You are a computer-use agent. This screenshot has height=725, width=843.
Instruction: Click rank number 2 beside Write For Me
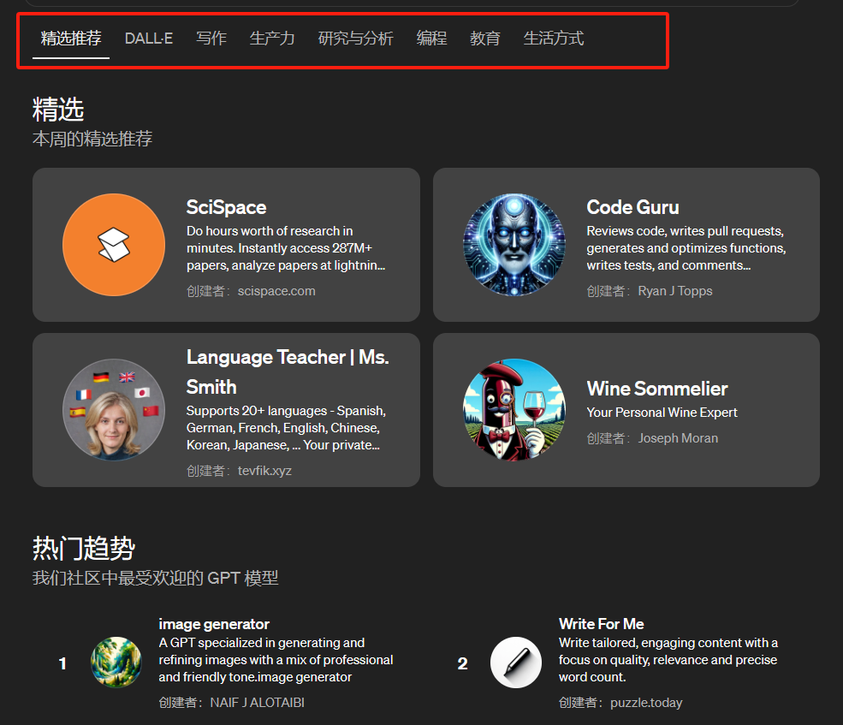[462, 663]
